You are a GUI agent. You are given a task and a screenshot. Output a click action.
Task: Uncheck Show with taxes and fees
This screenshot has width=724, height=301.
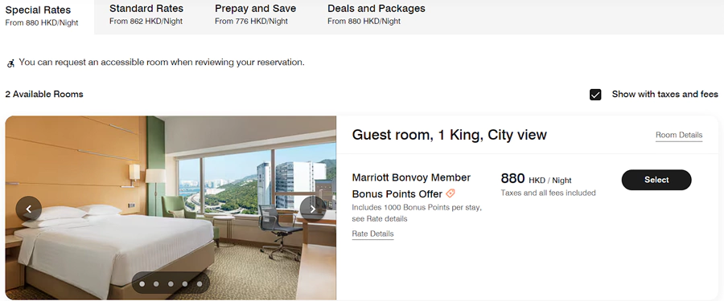pyautogui.click(x=595, y=95)
